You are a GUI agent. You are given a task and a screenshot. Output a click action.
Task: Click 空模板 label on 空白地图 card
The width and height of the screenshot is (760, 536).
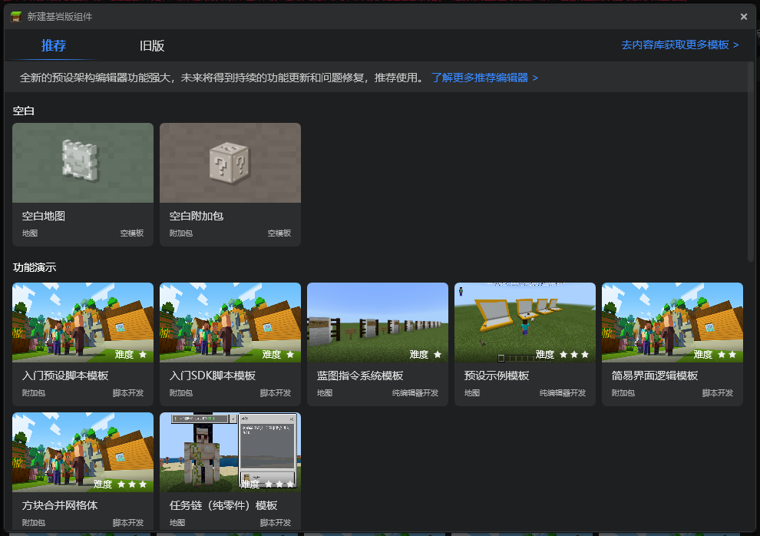132,233
